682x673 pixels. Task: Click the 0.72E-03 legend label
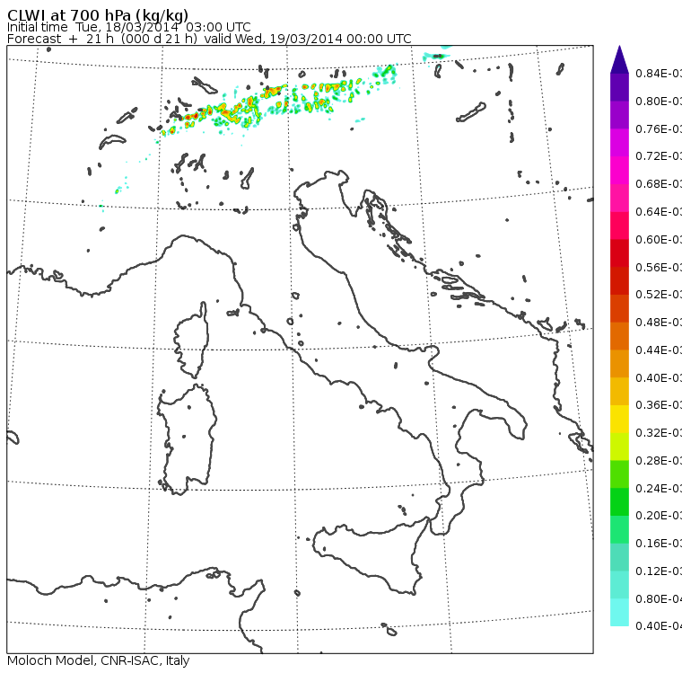tap(659, 156)
